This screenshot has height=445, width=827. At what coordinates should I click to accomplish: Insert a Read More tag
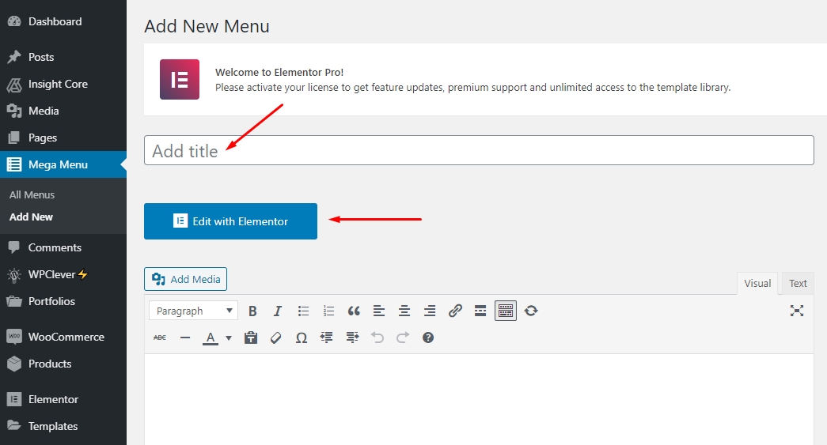click(x=480, y=311)
